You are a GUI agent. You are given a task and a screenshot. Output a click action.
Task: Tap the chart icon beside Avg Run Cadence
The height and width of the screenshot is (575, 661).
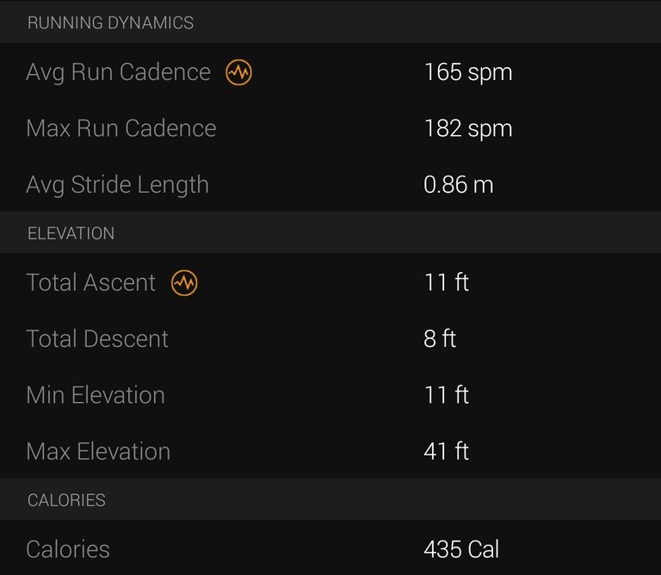click(x=238, y=72)
